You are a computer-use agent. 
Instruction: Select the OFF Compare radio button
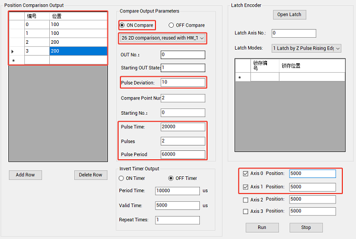[x=172, y=25]
